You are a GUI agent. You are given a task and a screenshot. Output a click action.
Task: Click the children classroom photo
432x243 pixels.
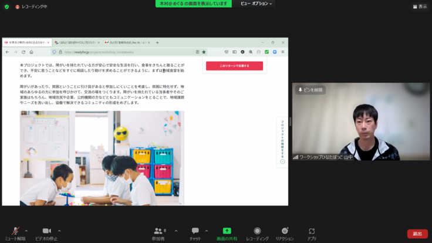click(102, 157)
